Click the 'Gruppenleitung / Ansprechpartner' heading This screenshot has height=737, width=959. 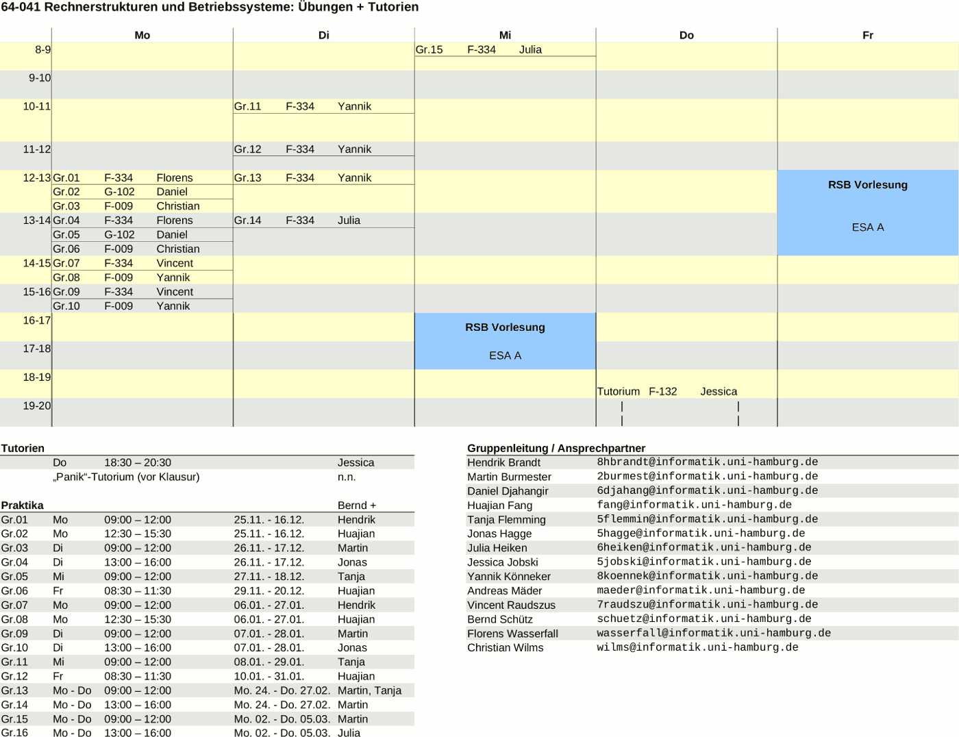pyautogui.click(x=556, y=449)
